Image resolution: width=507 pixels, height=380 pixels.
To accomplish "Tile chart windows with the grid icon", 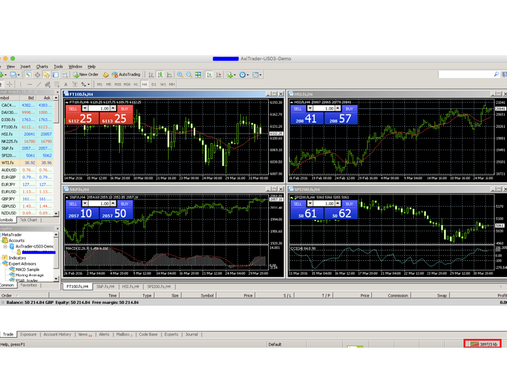I will [198, 75].
